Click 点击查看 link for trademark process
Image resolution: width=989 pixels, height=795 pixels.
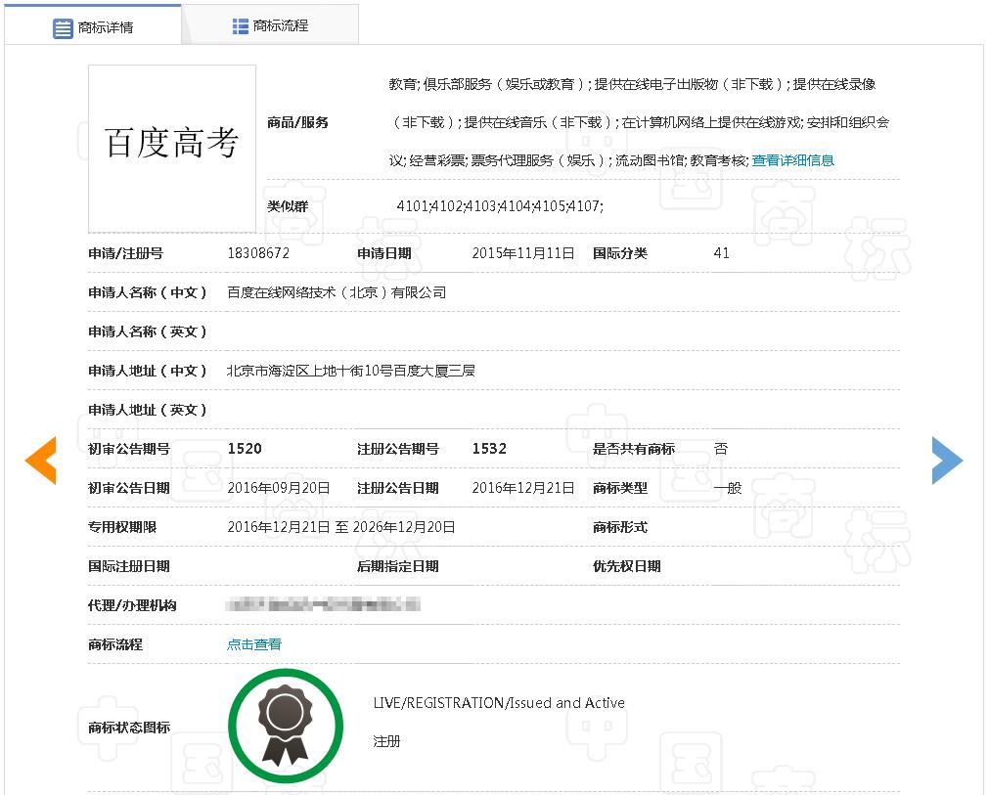tap(254, 644)
